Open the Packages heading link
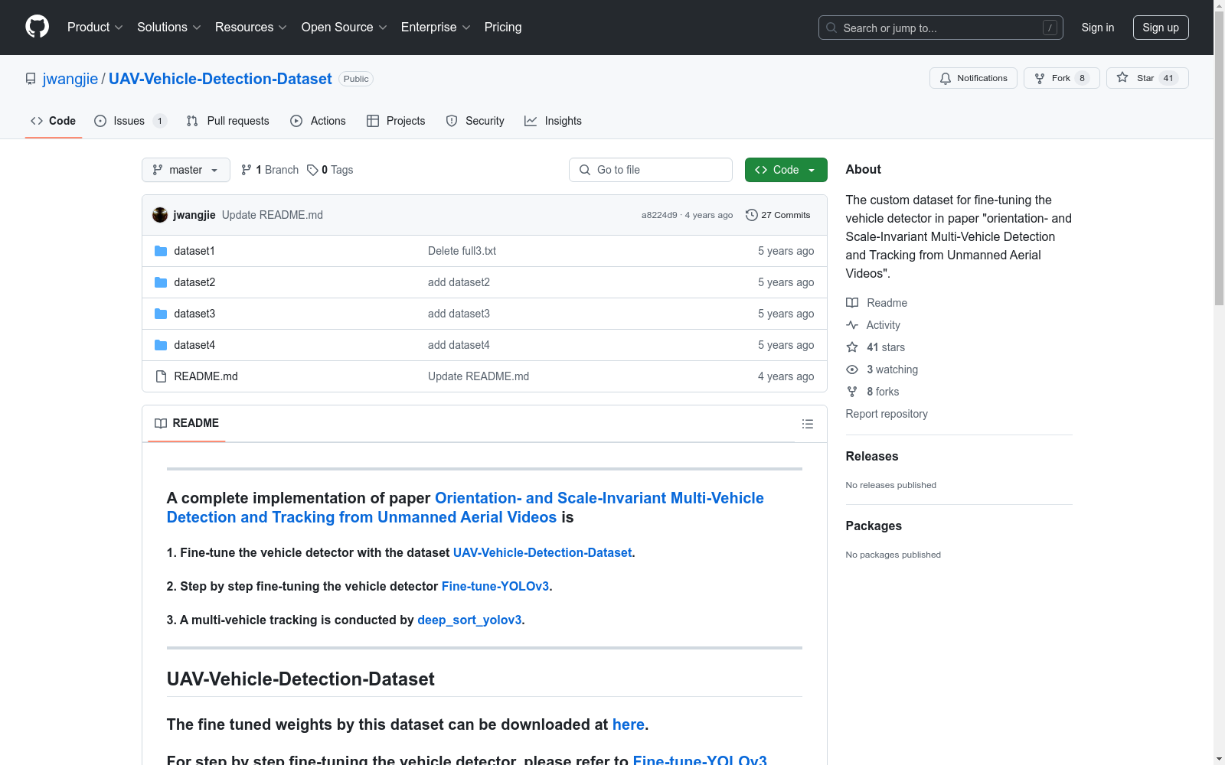The width and height of the screenshot is (1225, 765). 874,526
